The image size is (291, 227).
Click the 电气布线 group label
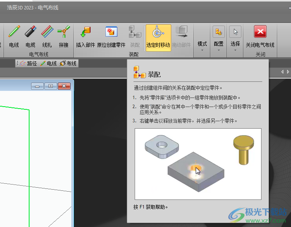39,54
